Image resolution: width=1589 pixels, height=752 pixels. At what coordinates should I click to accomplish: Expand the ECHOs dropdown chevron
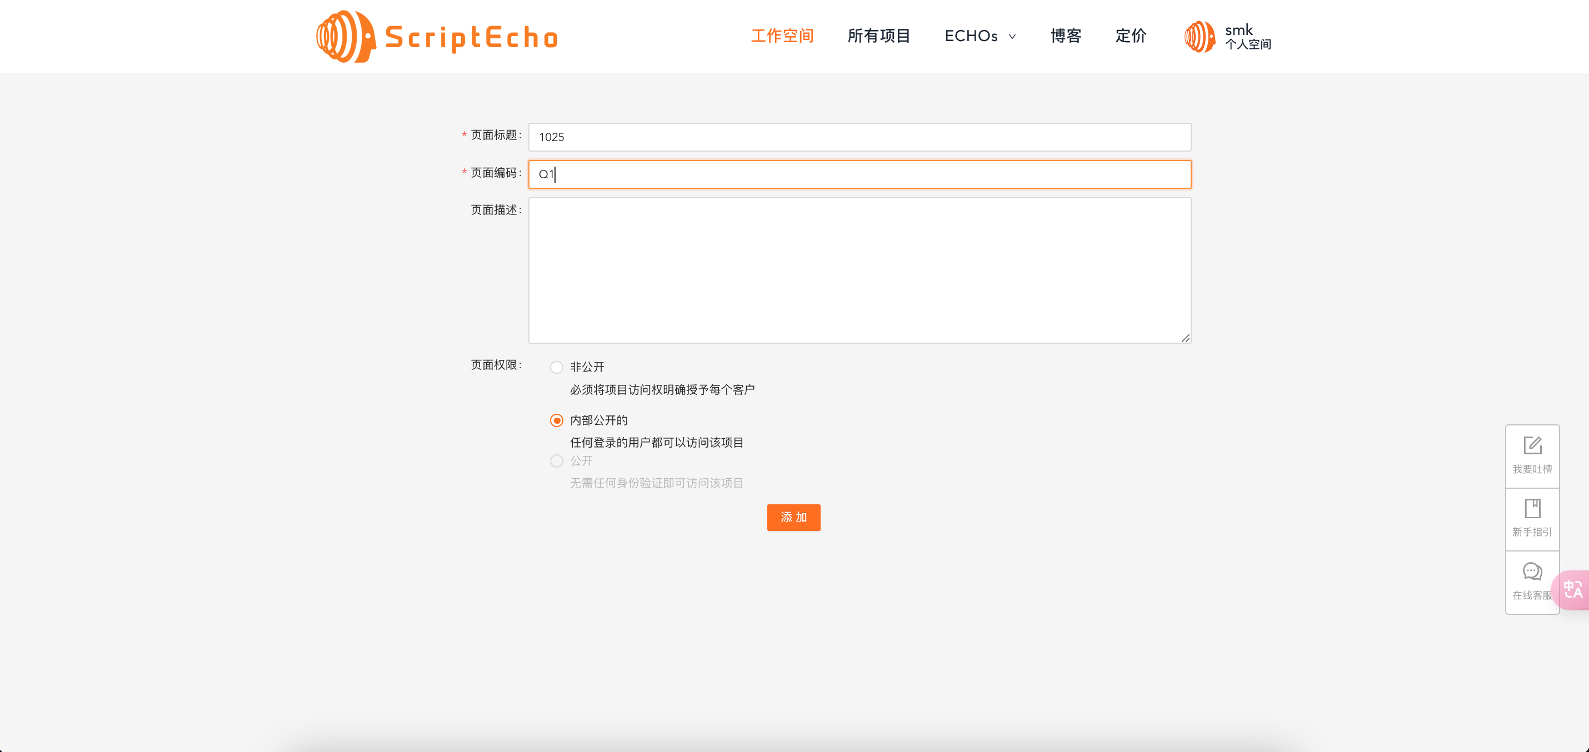tap(1012, 37)
